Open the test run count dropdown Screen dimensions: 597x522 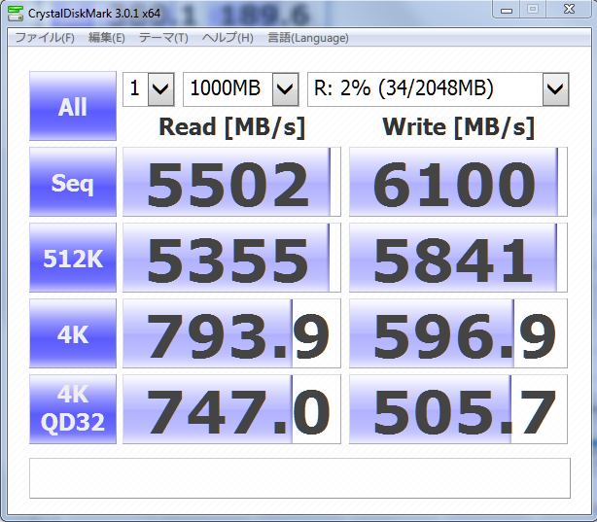(x=148, y=89)
